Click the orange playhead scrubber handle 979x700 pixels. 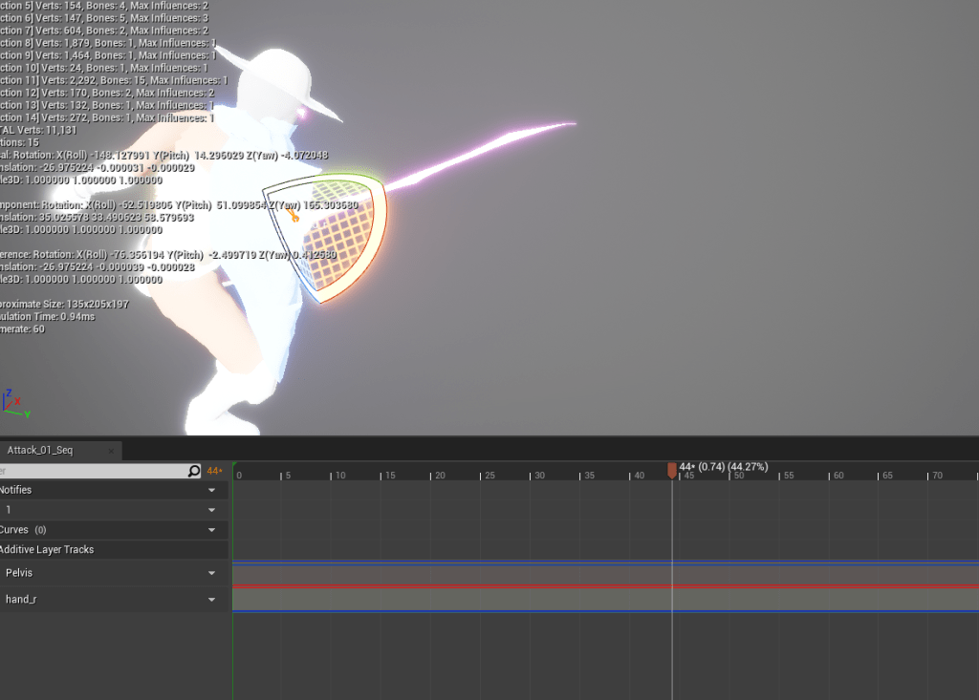(x=672, y=469)
